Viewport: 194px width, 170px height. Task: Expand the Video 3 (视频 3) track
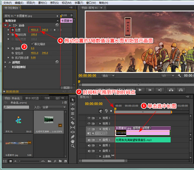coord(100,118)
